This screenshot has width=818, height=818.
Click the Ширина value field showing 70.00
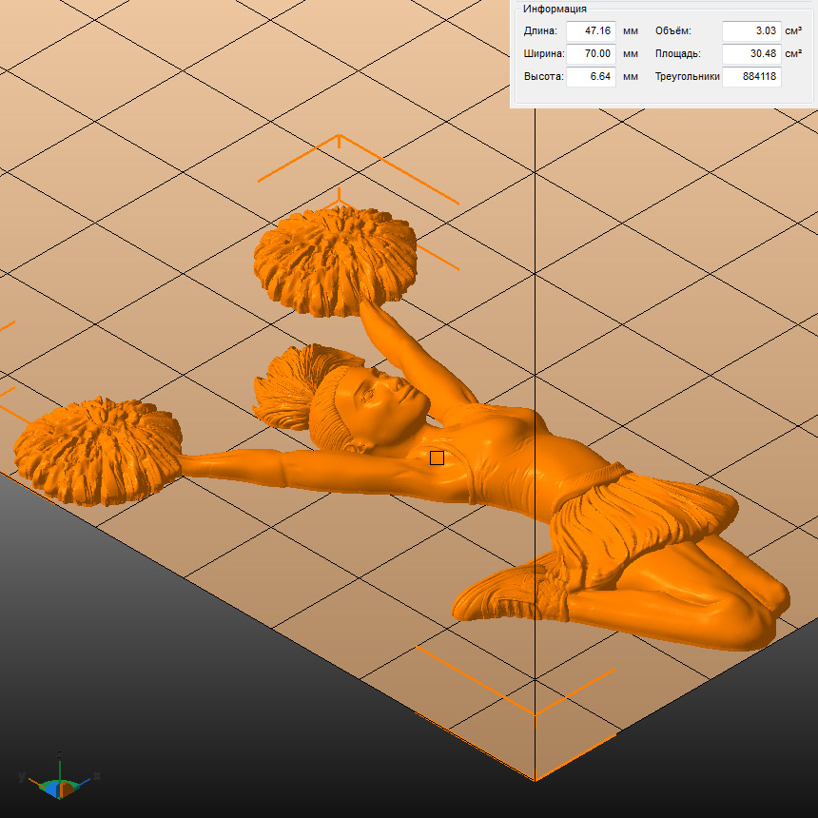(591, 54)
